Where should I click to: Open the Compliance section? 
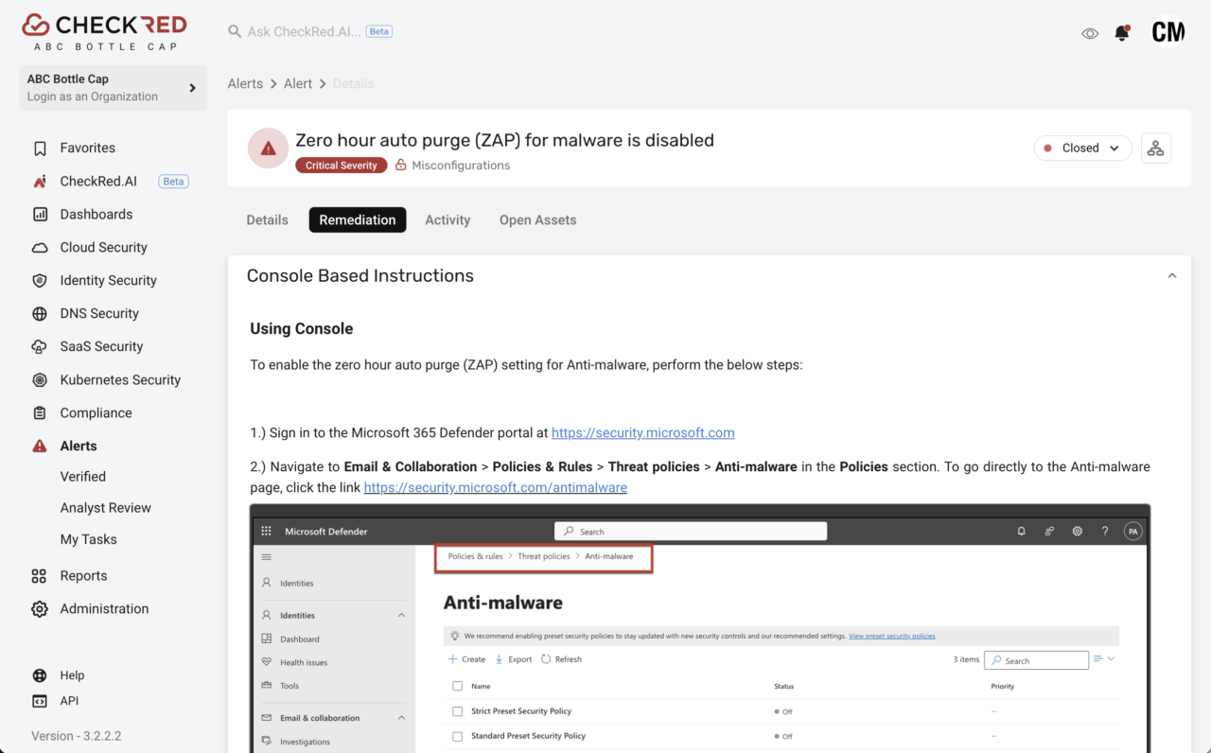[95, 412]
